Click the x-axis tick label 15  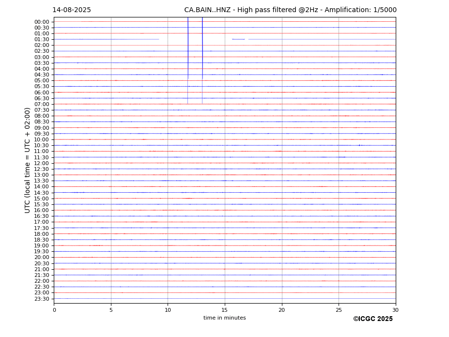point(225,310)
